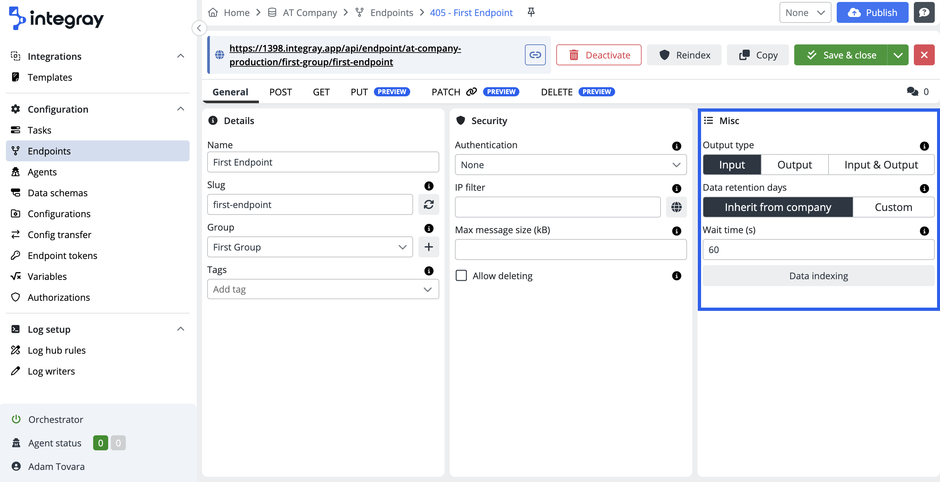This screenshot has width=940, height=482.
Task: Click the Deactivate button
Action: (598, 55)
